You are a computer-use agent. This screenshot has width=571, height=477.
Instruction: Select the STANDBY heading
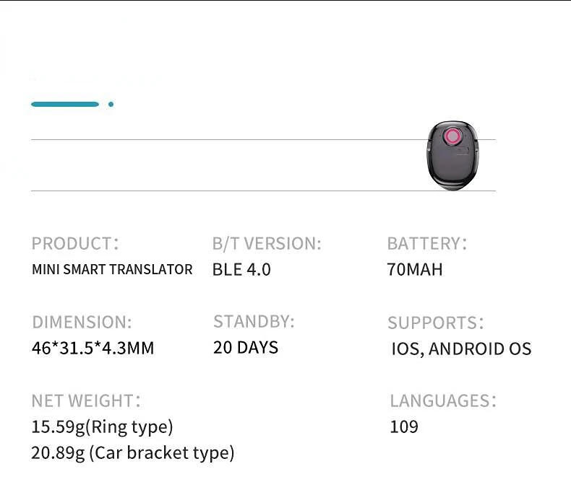tap(254, 321)
